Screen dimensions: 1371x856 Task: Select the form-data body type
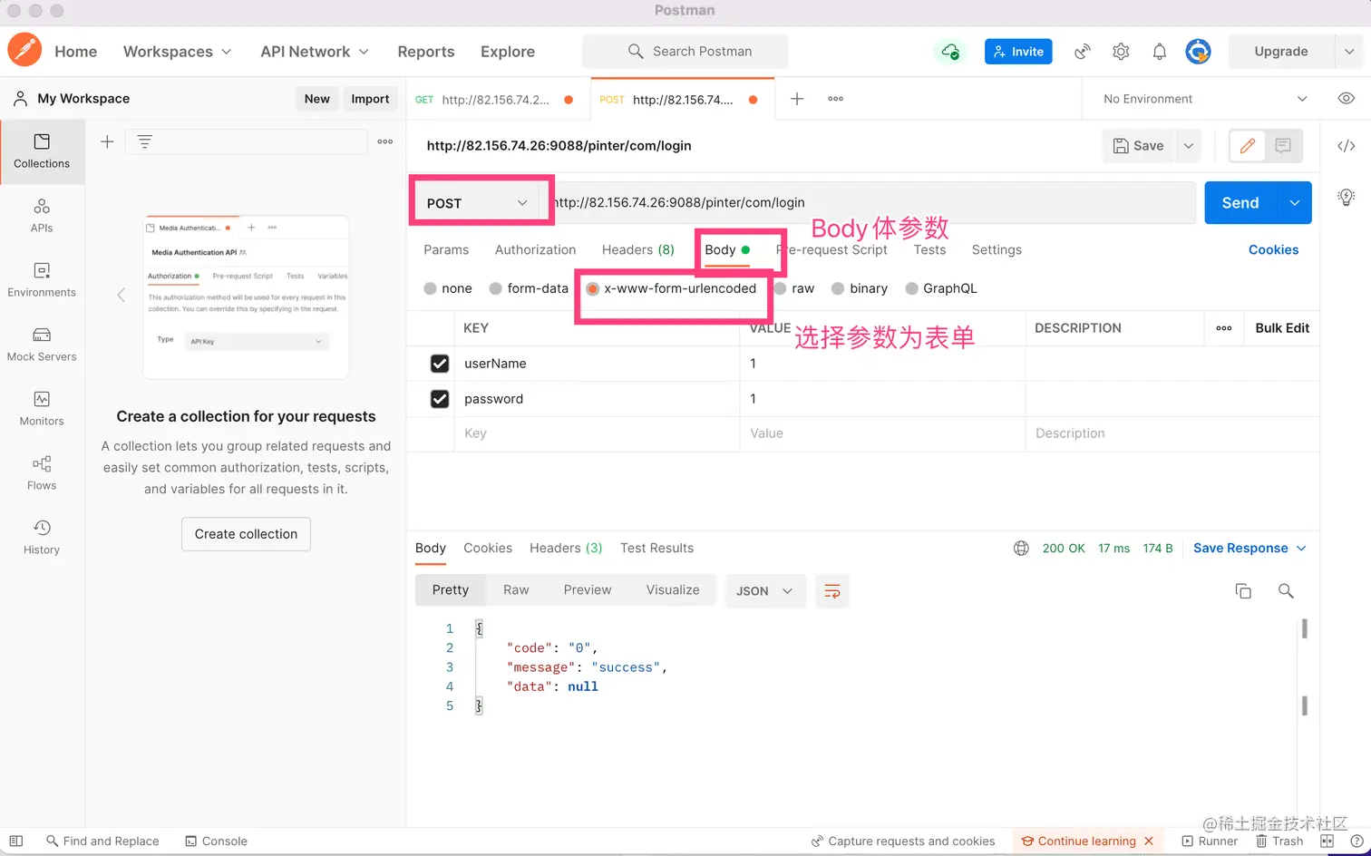(495, 288)
